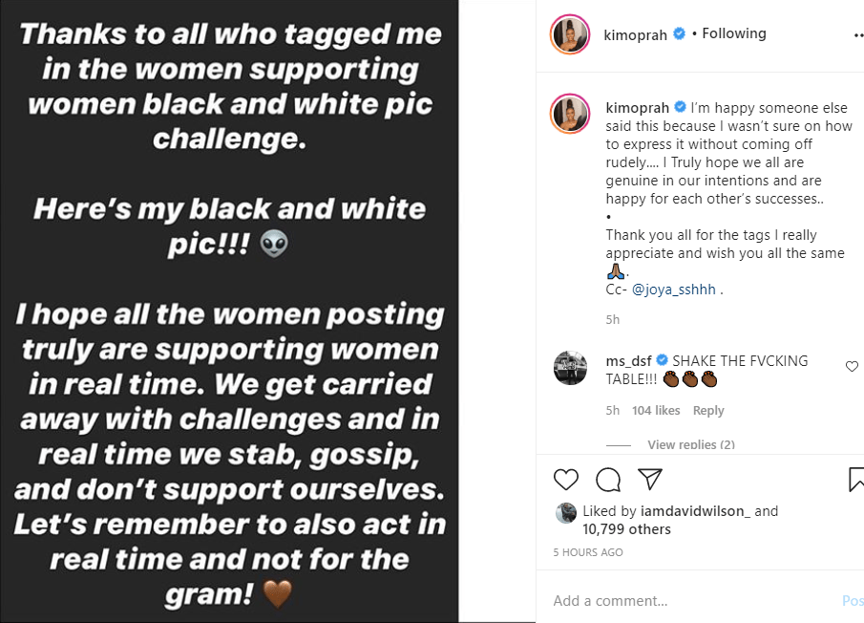This screenshot has height=623, width=864.
Task: Share post via paper plane icon
Action: (x=650, y=479)
